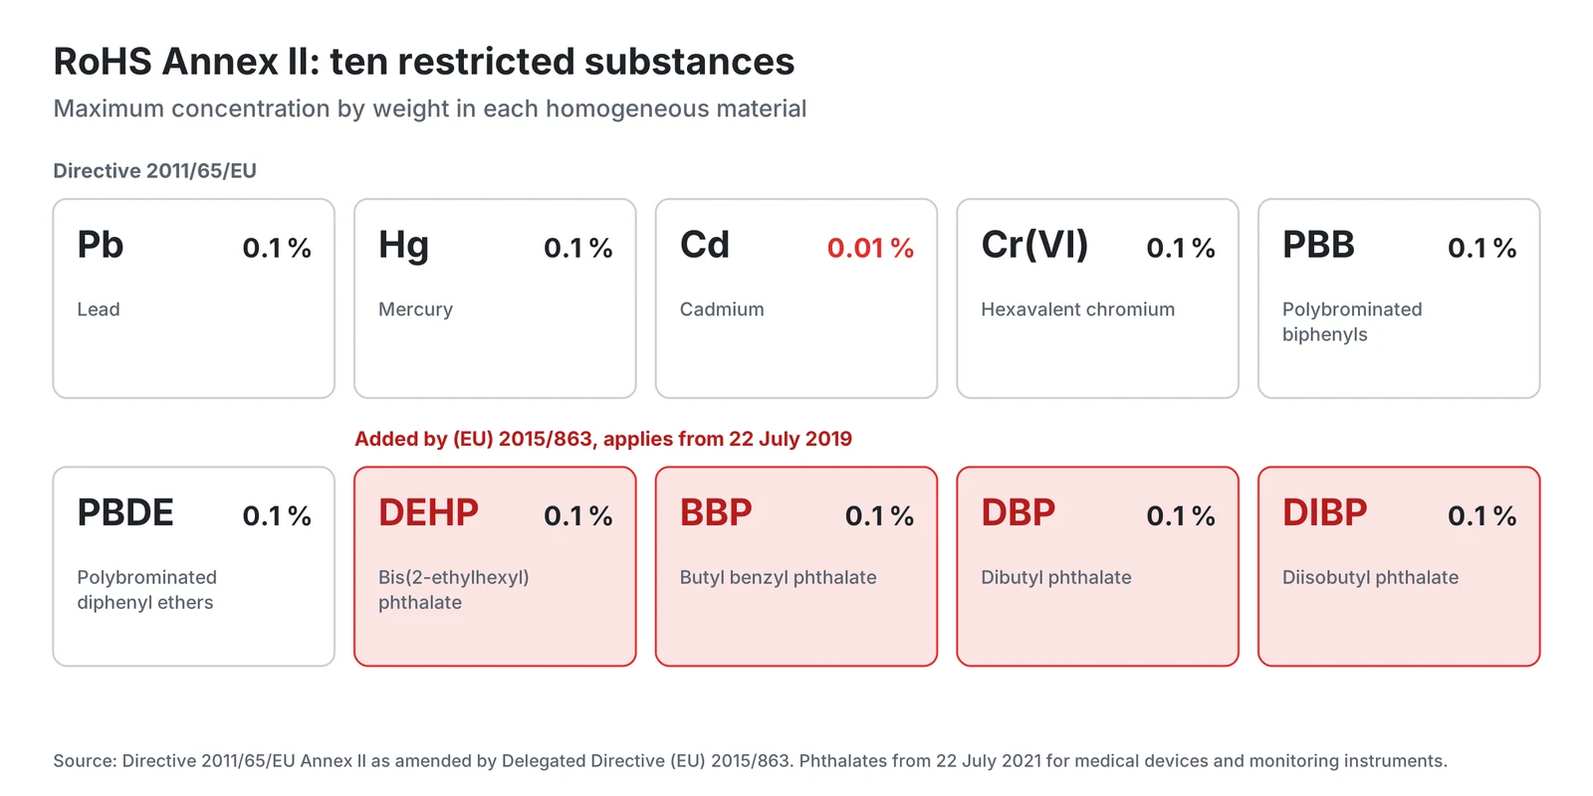
Task: Click the Bis(2-ethylhexyl) phthalate description
Action: pos(453,590)
